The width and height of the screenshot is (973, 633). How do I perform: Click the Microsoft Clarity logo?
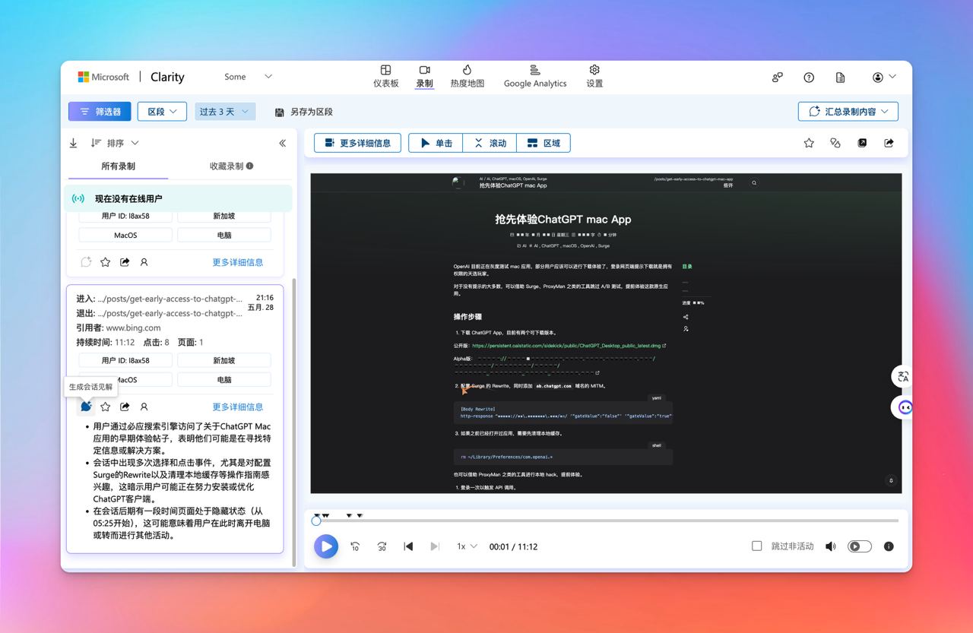pos(131,77)
